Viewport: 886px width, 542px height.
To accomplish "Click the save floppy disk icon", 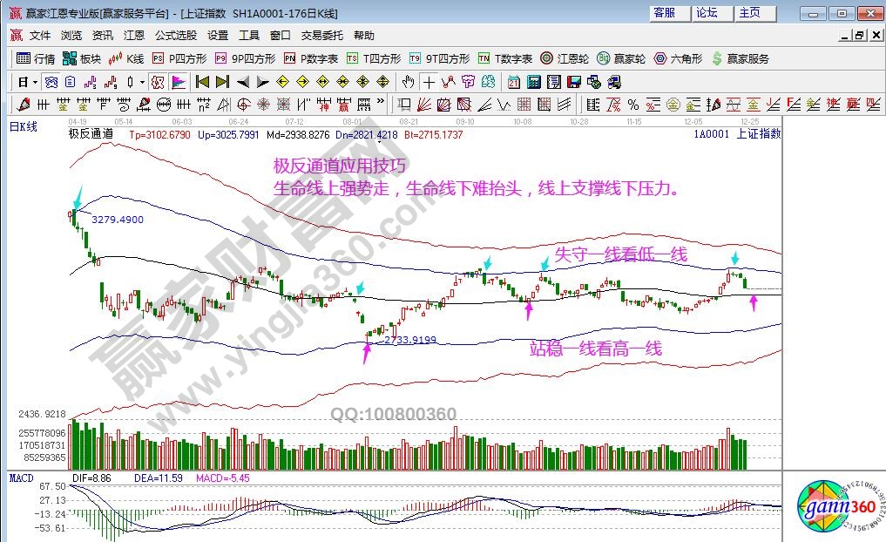I will (574, 82).
